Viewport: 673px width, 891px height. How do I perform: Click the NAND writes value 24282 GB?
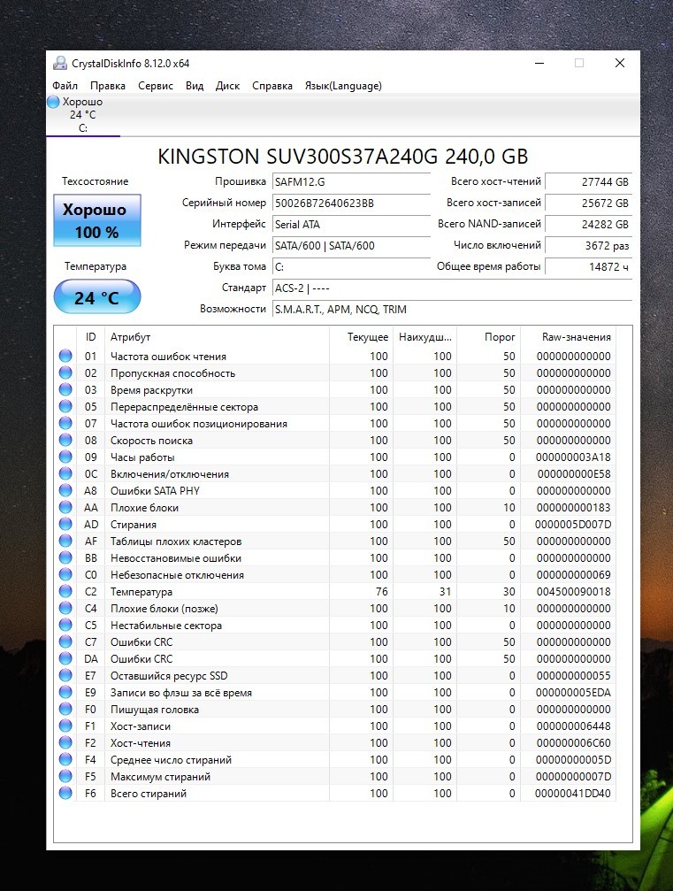588,225
